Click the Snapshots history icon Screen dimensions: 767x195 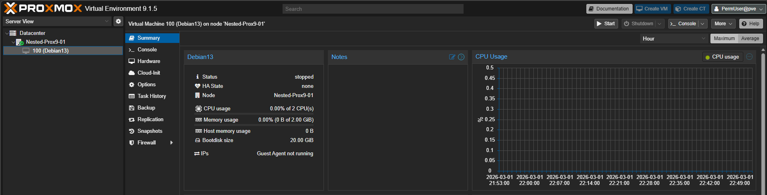[x=131, y=131]
